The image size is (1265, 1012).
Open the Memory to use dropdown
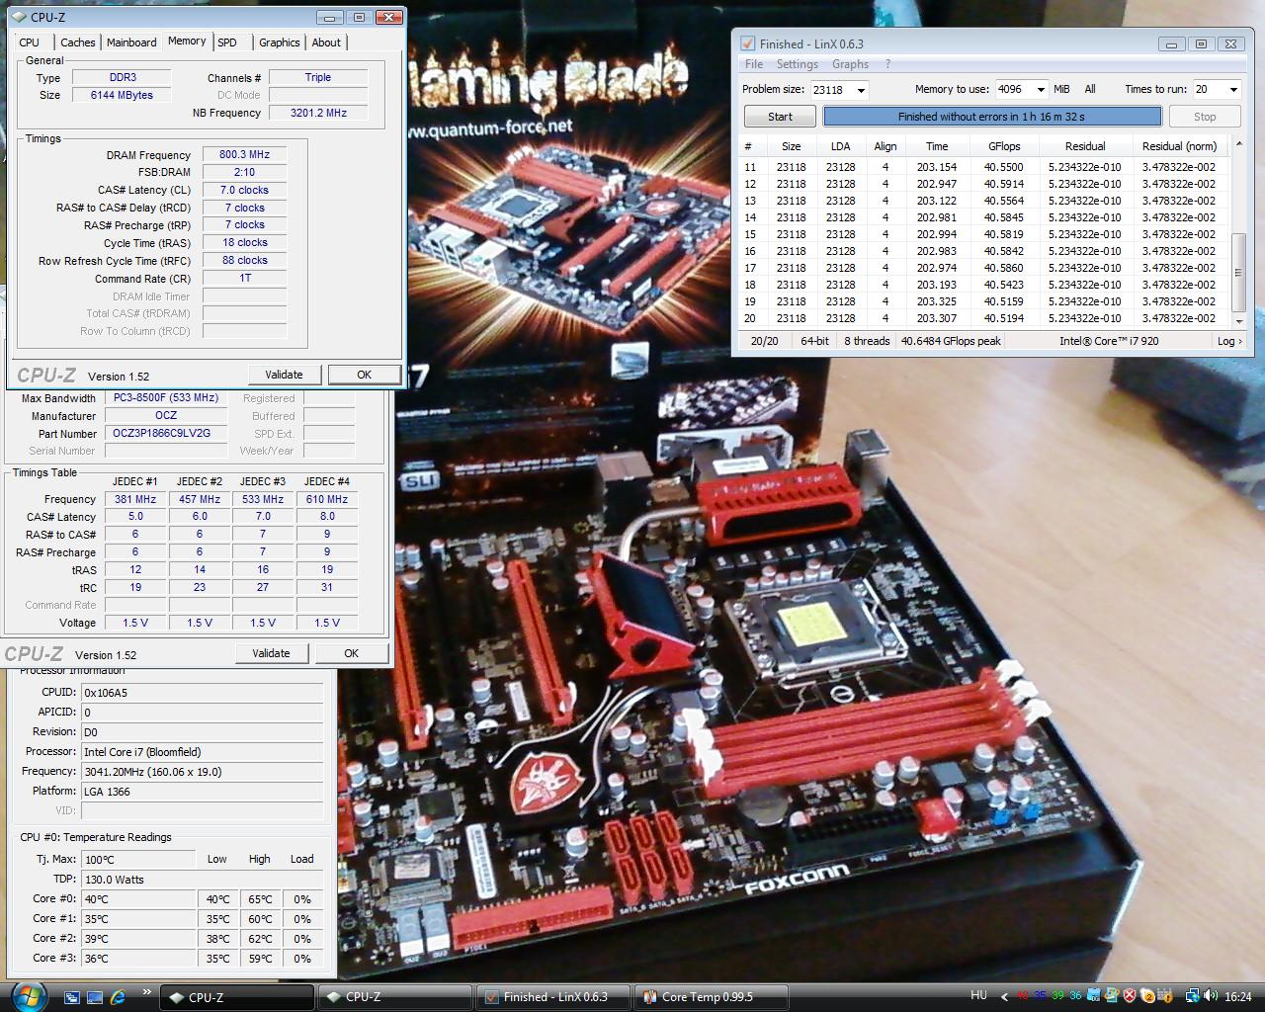click(1040, 90)
